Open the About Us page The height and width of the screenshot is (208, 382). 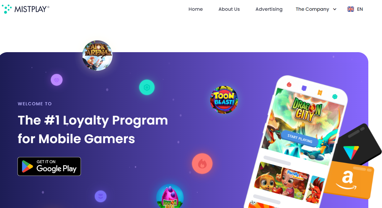229,9
